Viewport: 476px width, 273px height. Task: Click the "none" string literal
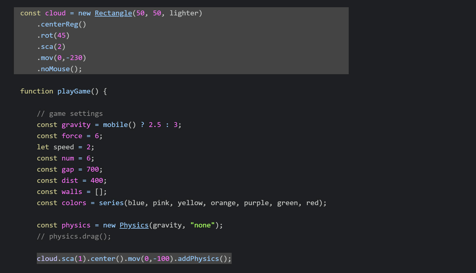(202, 225)
